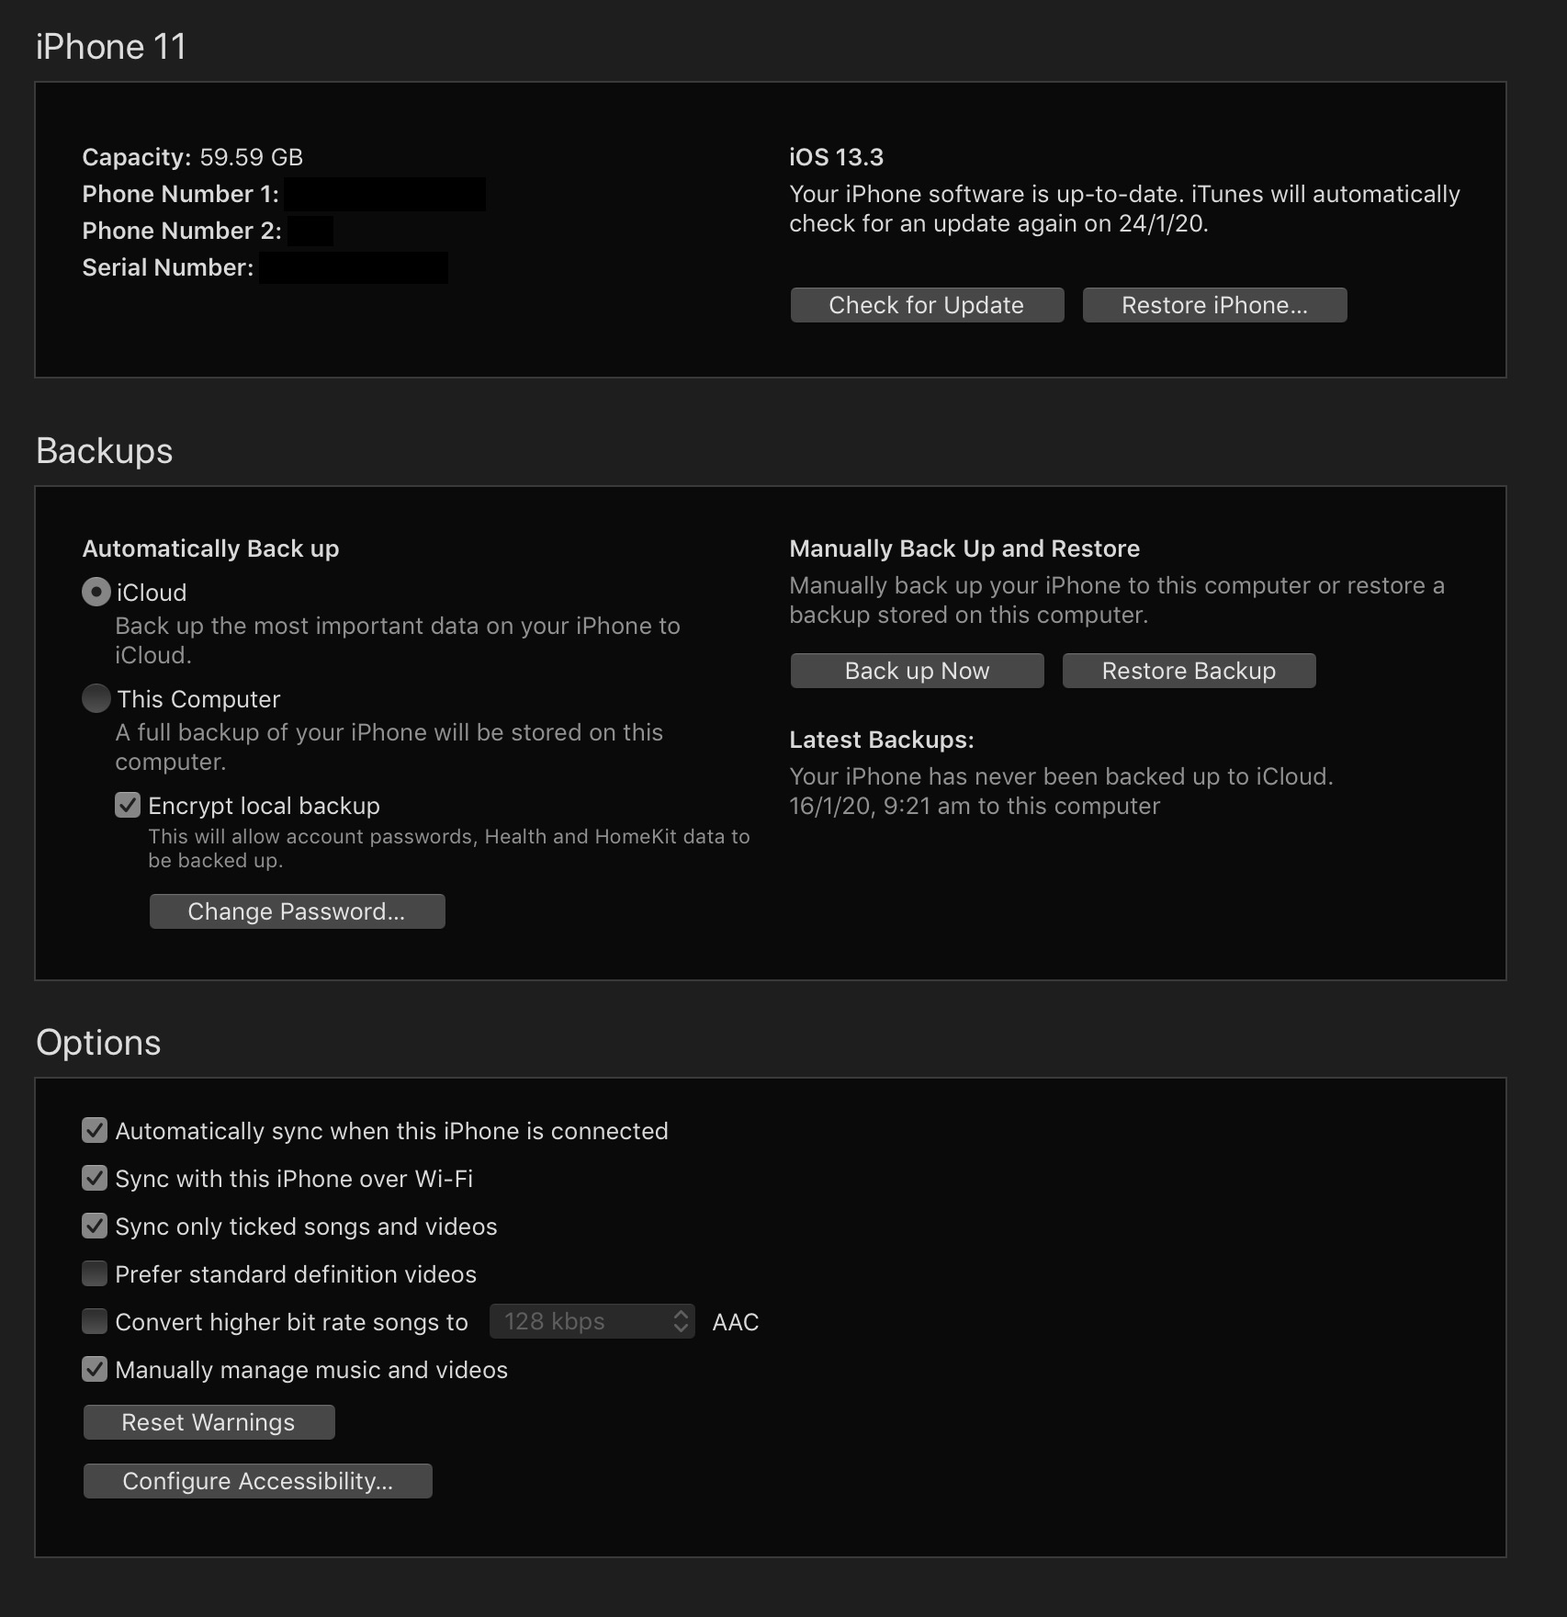1567x1617 pixels.
Task: Uncheck Manually manage music and videos
Action: point(95,1370)
